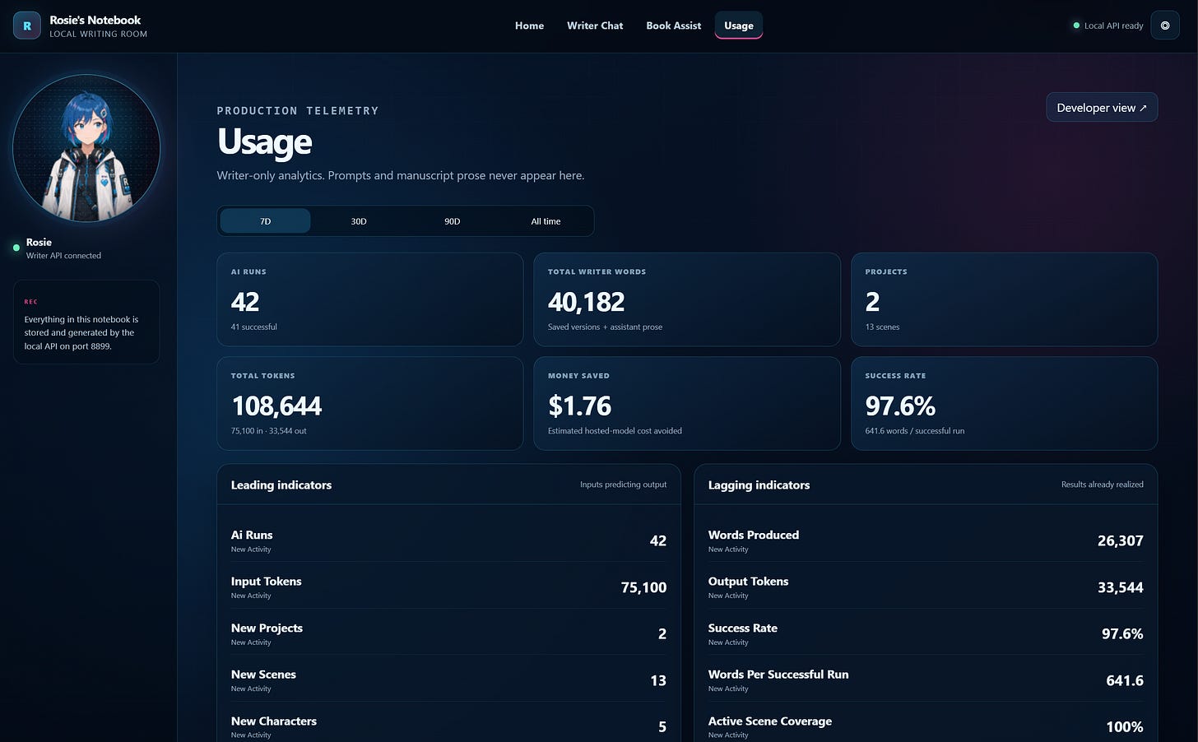Click the PRODUCTION TELEMETRY label

pyautogui.click(x=298, y=110)
